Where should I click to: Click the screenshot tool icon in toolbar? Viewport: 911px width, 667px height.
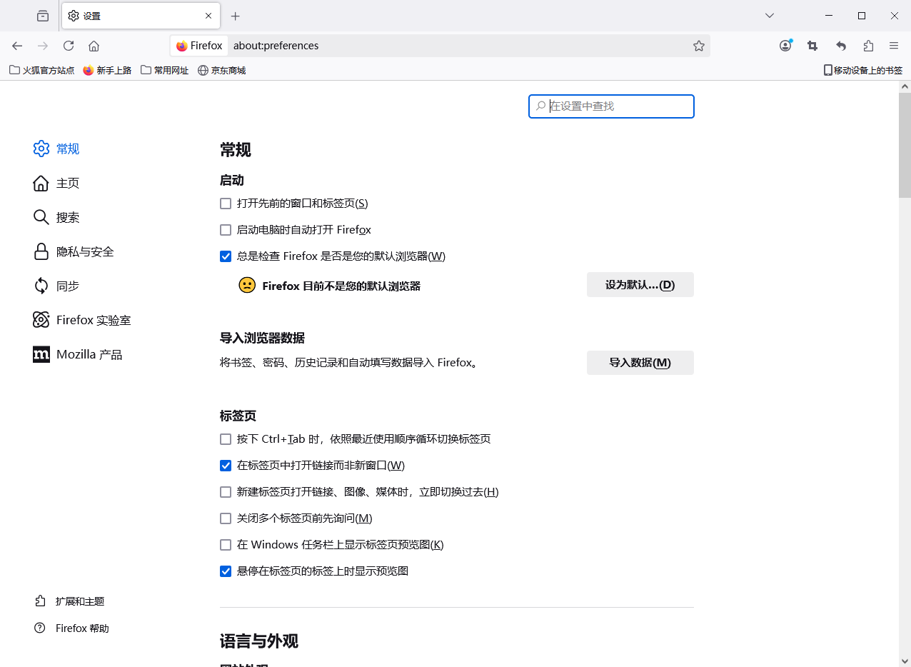click(812, 45)
